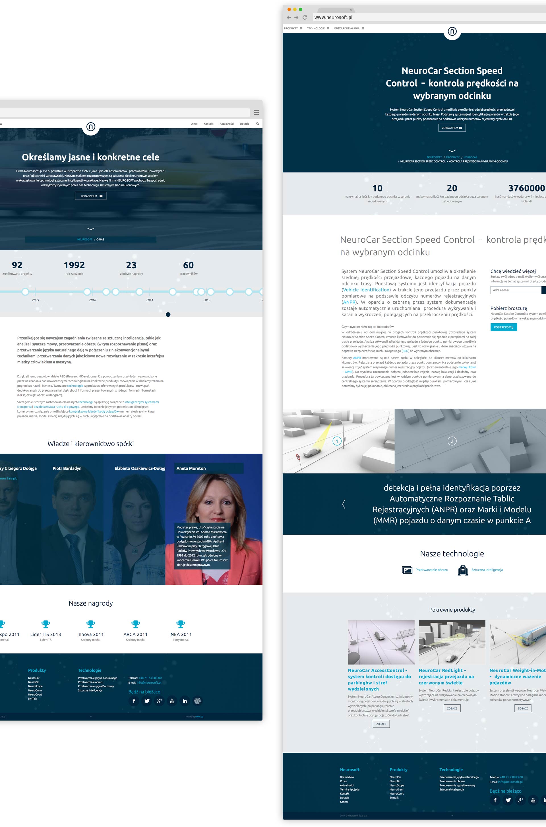Click the Neurosoft logo in left window

click(x=90, y=127)
